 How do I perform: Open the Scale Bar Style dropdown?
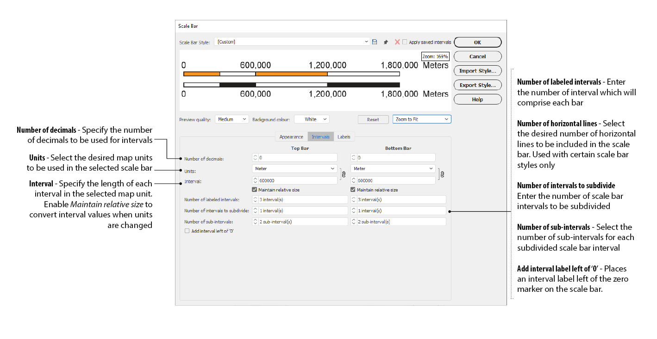pos(366,42)
